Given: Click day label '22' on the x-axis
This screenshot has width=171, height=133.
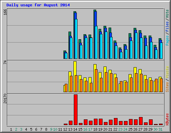Looking at the screenshot, I should [x=115, y=129].
